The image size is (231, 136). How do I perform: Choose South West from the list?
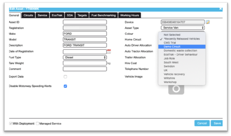pos(182,63)
